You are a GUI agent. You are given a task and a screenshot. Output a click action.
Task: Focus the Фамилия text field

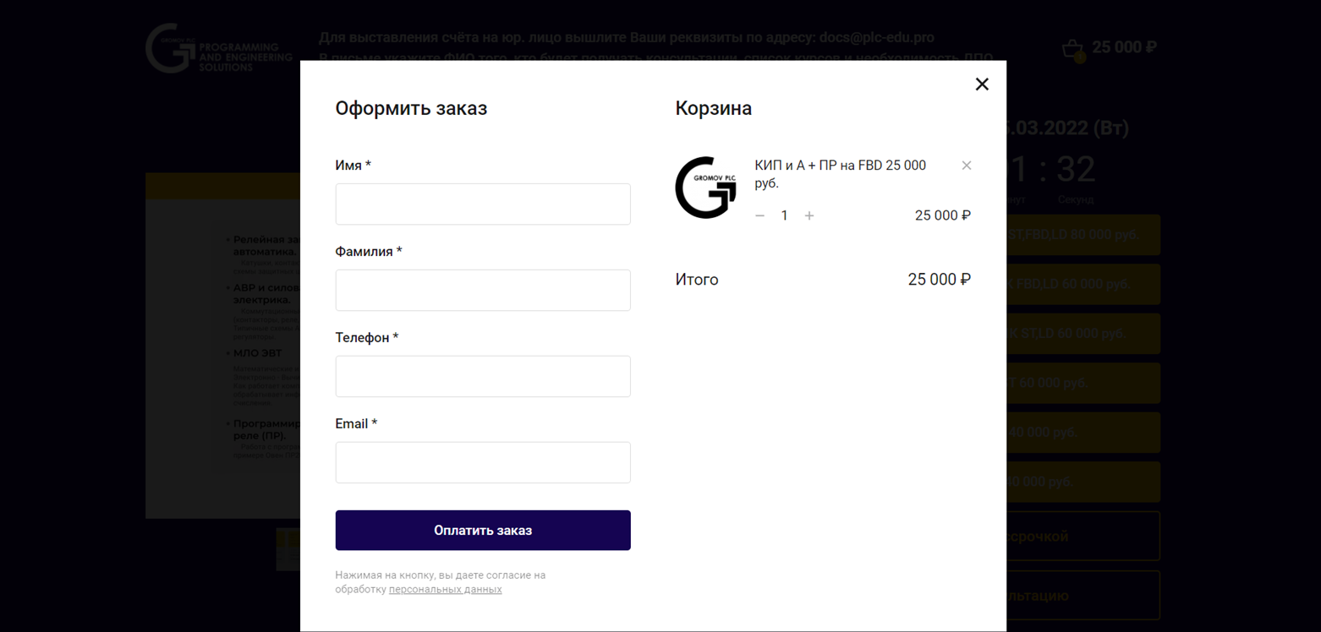[483, 291]
